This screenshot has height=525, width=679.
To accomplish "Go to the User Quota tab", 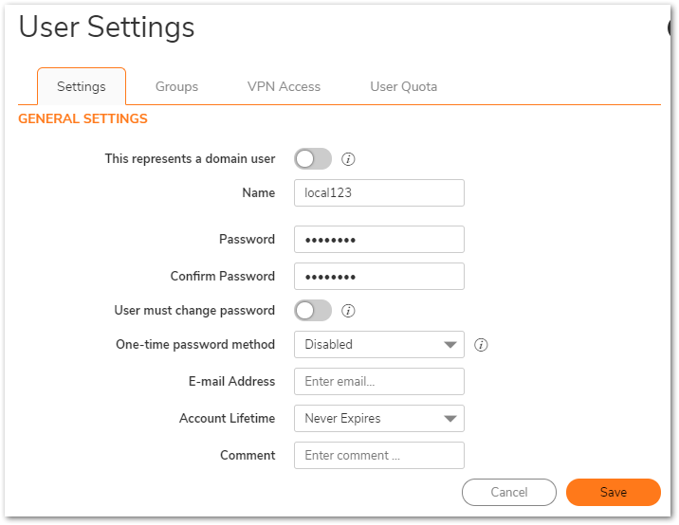I will [403, 86].
